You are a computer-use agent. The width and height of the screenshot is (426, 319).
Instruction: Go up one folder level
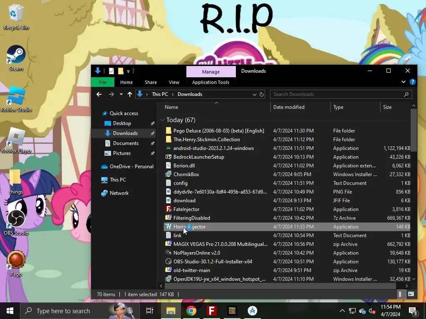click(130, 94)
